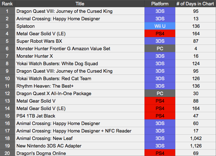Select the rank 12 number cell
This screenshot has height=156, width=216.
(x=7, y=93)
